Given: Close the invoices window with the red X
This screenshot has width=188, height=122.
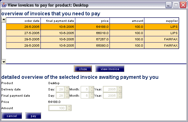Looking at the screenshot, I should pos(183,5).
